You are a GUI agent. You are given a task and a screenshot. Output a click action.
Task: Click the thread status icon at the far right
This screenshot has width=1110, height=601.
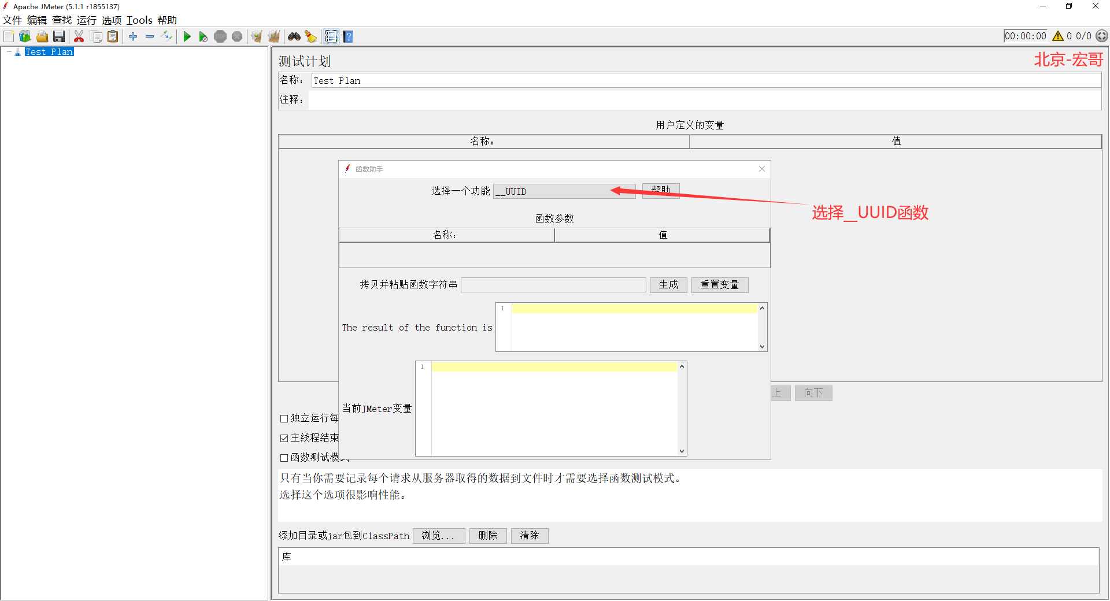click(x=1102, y=36)
